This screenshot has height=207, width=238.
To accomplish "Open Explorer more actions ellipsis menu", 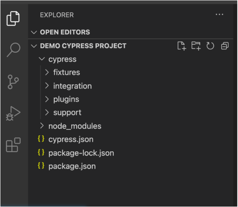I will click(x=219, y=15).
